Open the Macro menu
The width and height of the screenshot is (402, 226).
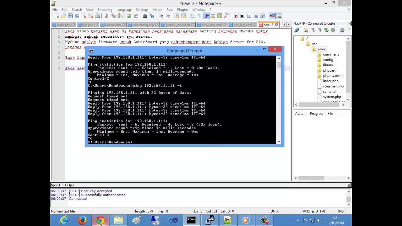pos(157,10)
